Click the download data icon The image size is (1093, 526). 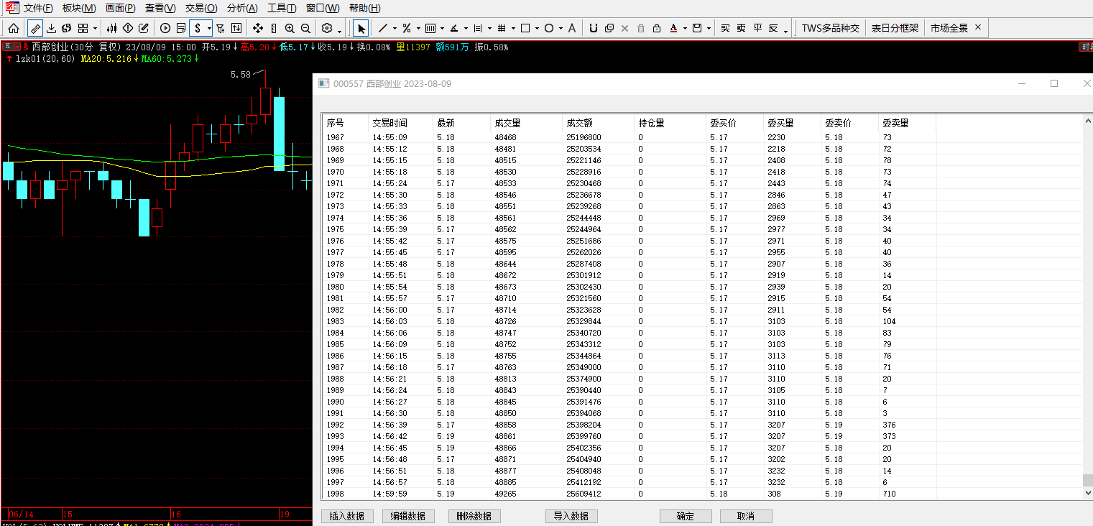pos(51,28)
